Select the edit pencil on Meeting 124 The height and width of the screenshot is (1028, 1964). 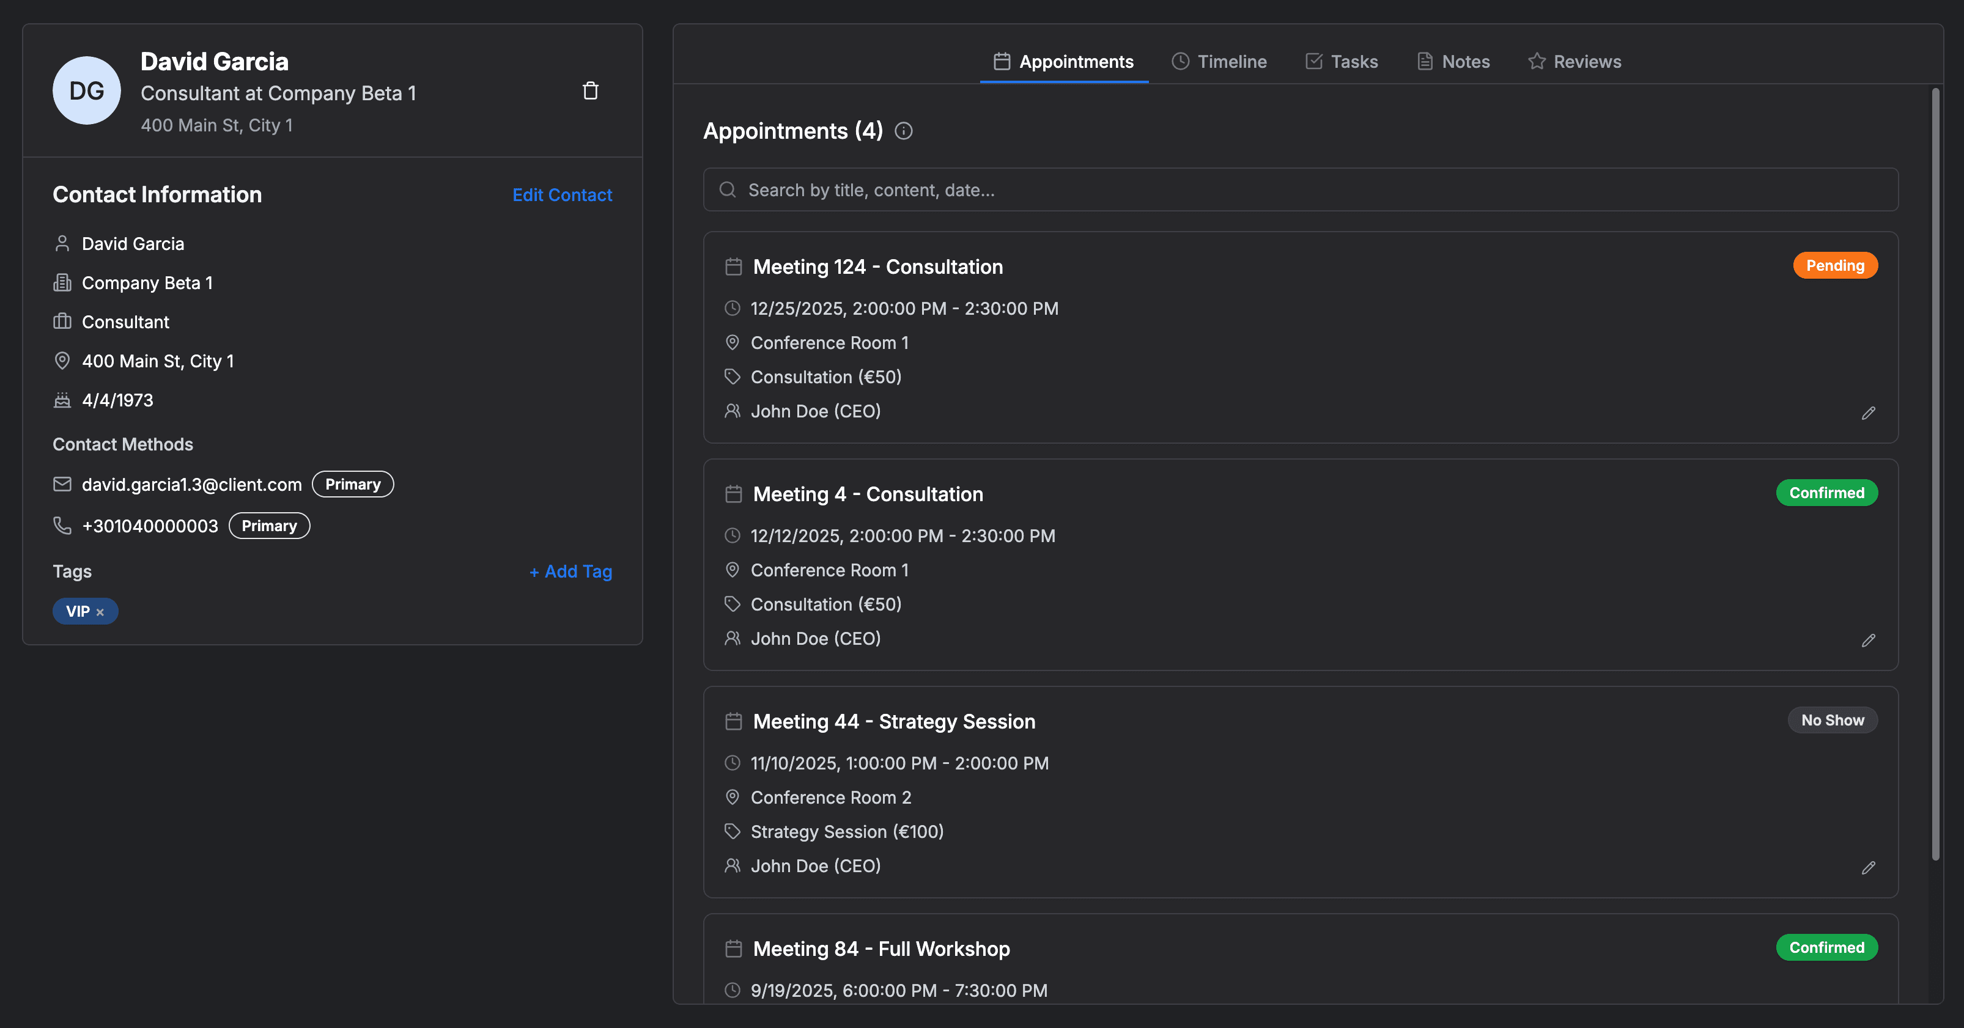1868,413
